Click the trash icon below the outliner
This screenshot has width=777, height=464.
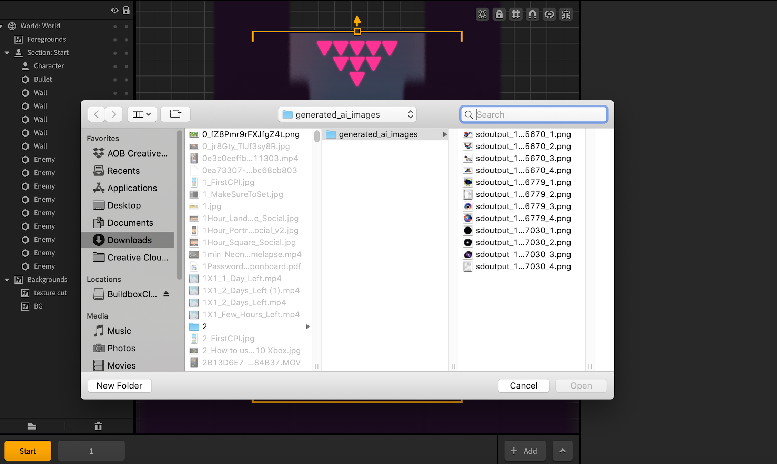pyautogui.click(x=98, y=426)
